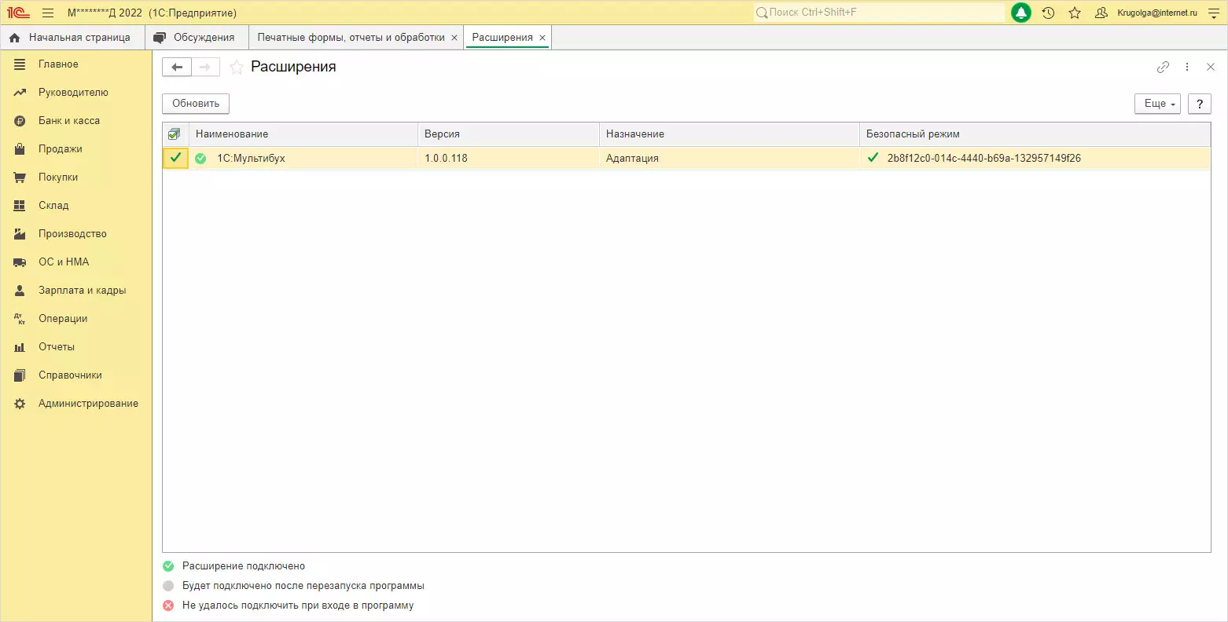Click into the search field Поиск Ctrl+Shift+F
The height and width of the screenshot is (622, 1228).
click(x=879, y=13)
